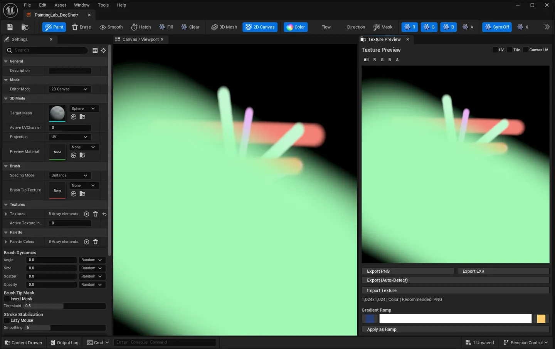Toggle the G channel button

(429, 27)
